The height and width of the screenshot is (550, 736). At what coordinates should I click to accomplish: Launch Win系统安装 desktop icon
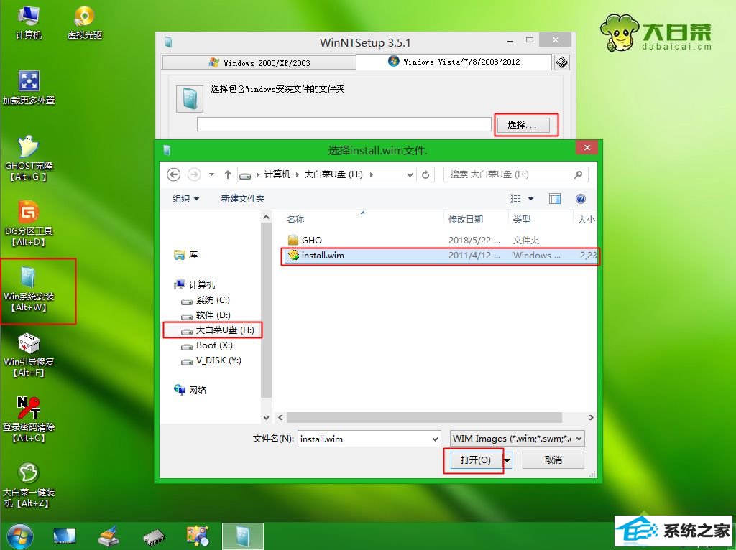coord(29,289)
